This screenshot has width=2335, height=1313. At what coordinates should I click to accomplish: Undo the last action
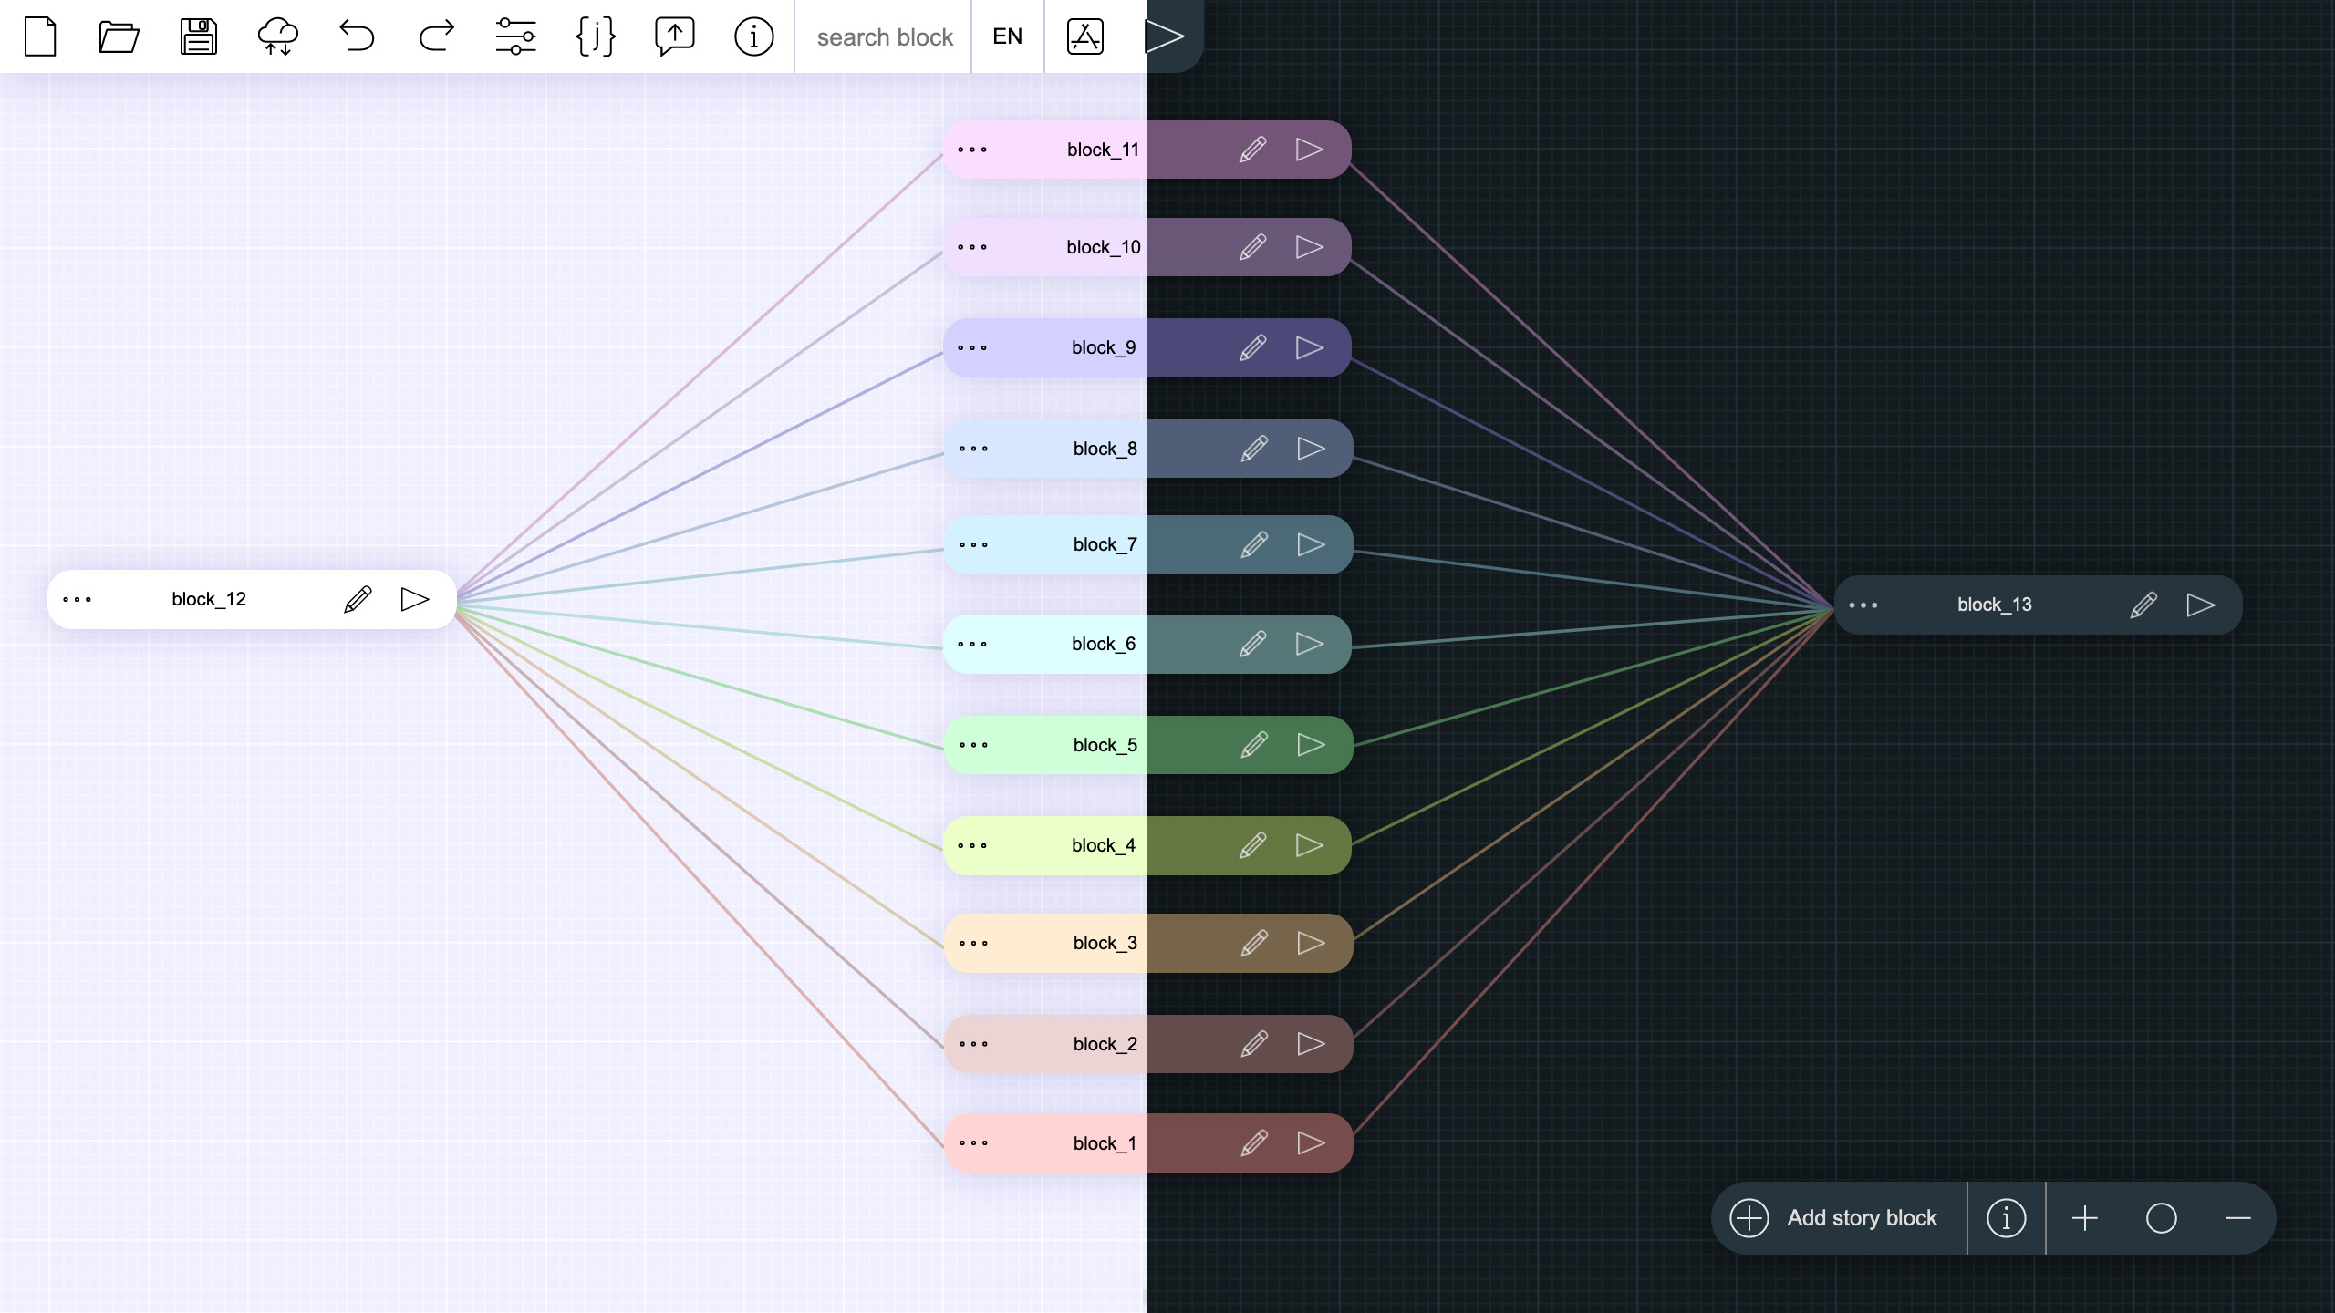357,36
